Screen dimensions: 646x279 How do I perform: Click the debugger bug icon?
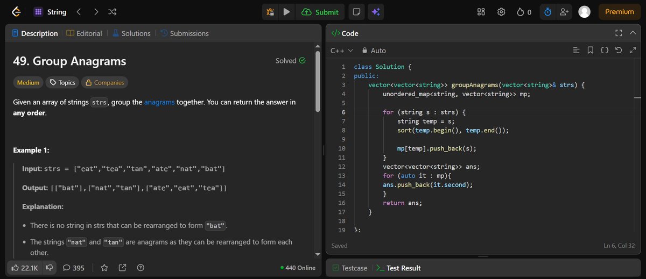point(271,12)
